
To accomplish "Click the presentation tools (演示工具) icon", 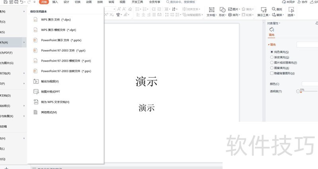I will tap(264, 10).
